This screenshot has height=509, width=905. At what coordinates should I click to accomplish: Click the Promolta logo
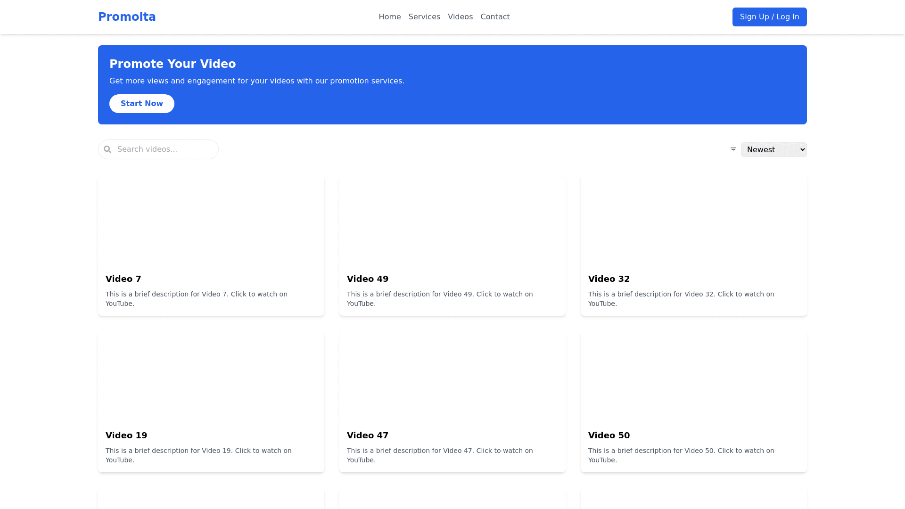tap(127, 17)
